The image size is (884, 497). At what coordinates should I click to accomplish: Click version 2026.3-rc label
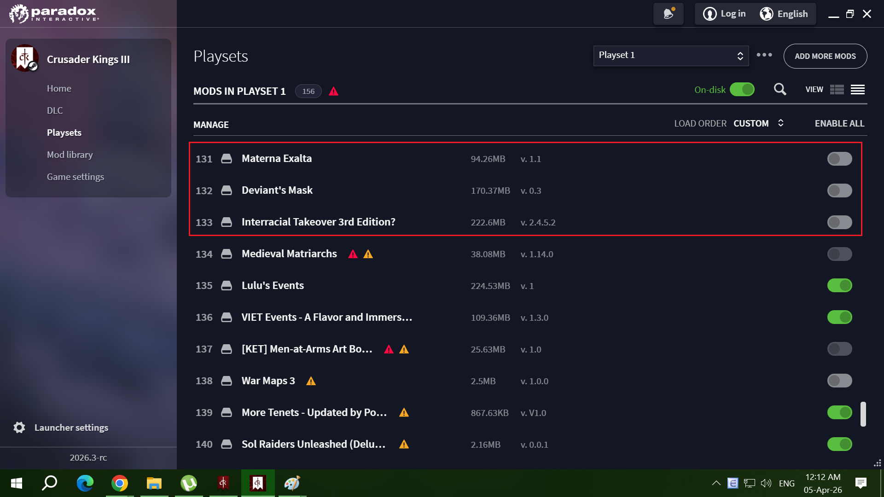tap(88, 457)
